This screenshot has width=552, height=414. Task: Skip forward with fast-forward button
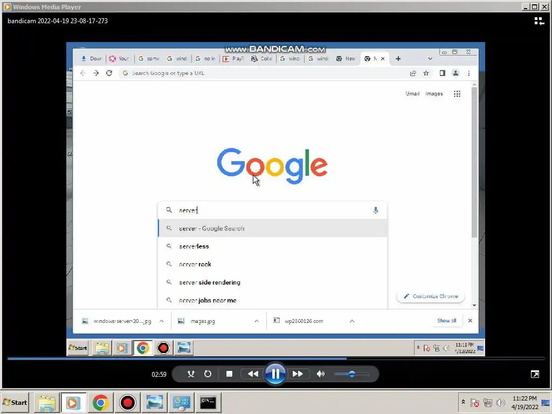pyautogui.click(x=298, y=374)
